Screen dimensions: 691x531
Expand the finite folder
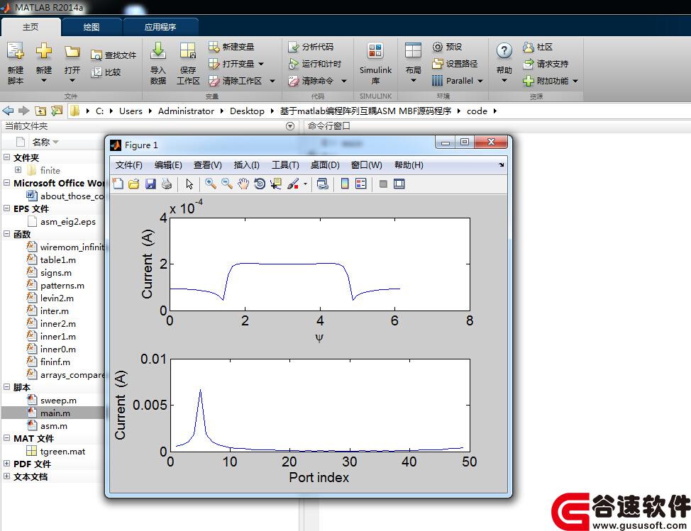click(x=18, y=170)
